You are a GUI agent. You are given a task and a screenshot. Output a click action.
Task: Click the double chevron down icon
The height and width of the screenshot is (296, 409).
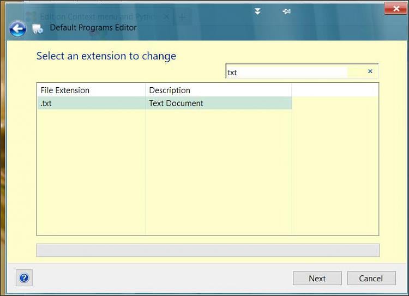[257, 11]
